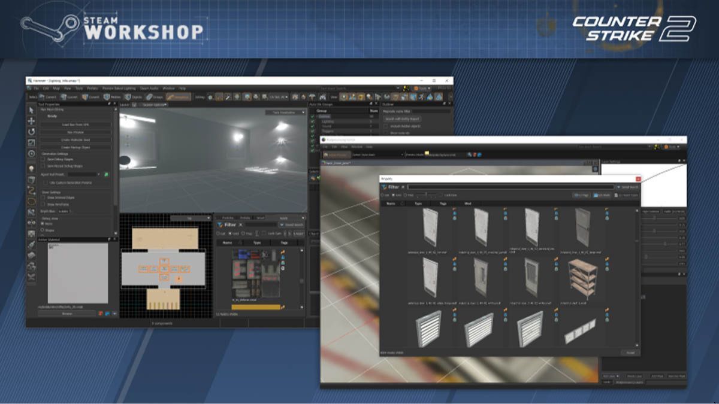Tick the first Generation Settings debug checkbox

point(43,159)
